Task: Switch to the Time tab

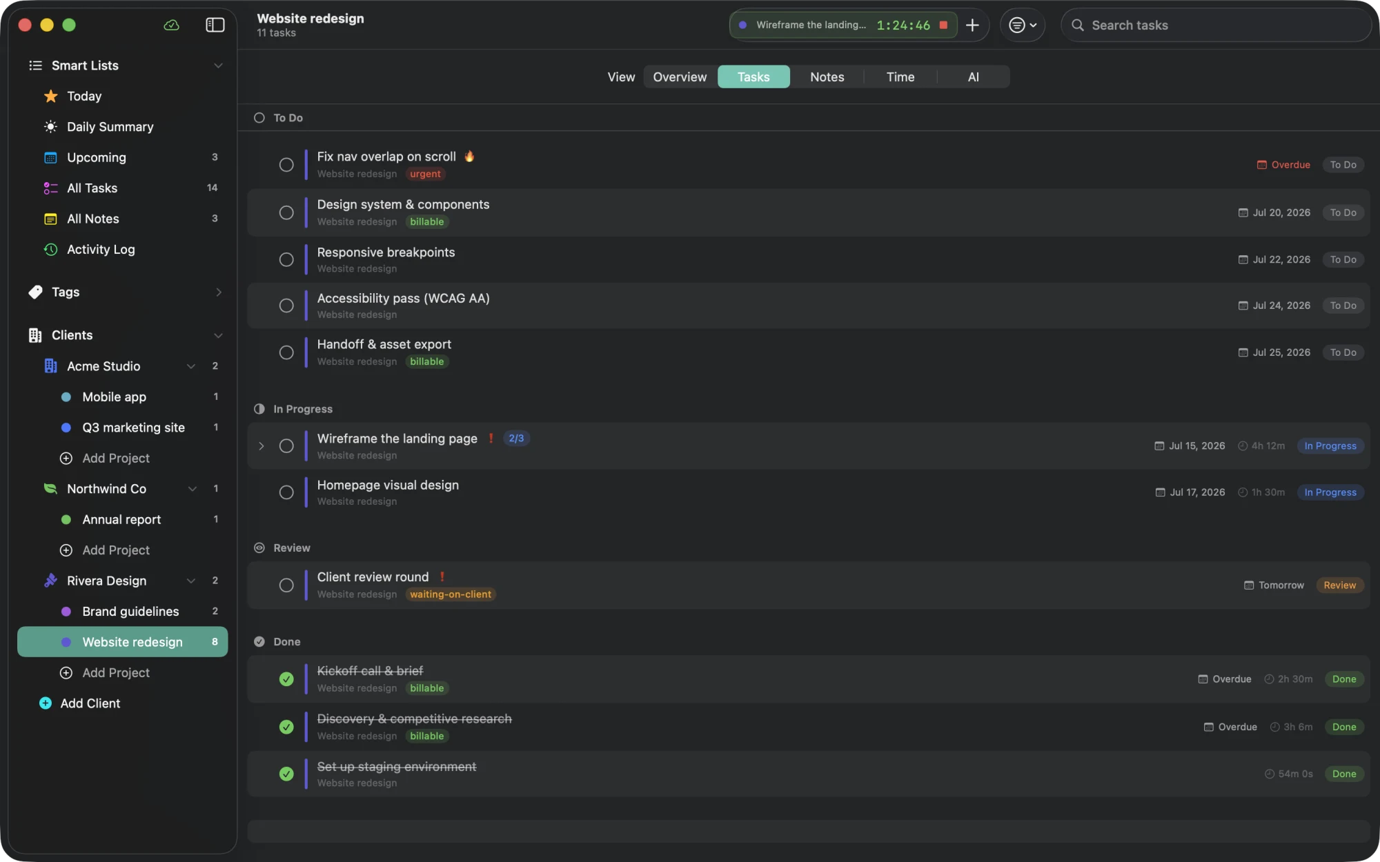Action: 900,77
